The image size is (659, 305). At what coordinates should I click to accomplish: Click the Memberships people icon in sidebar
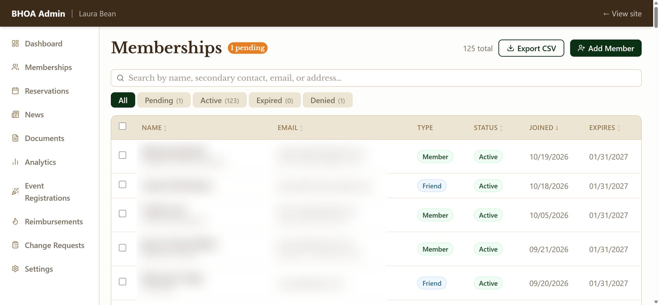(x=15, y=67)
